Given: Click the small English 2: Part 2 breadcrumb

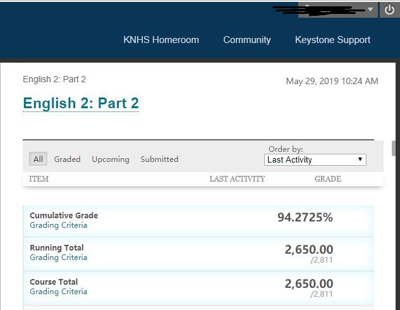Looking at the screenshot, I should (54, 79).
